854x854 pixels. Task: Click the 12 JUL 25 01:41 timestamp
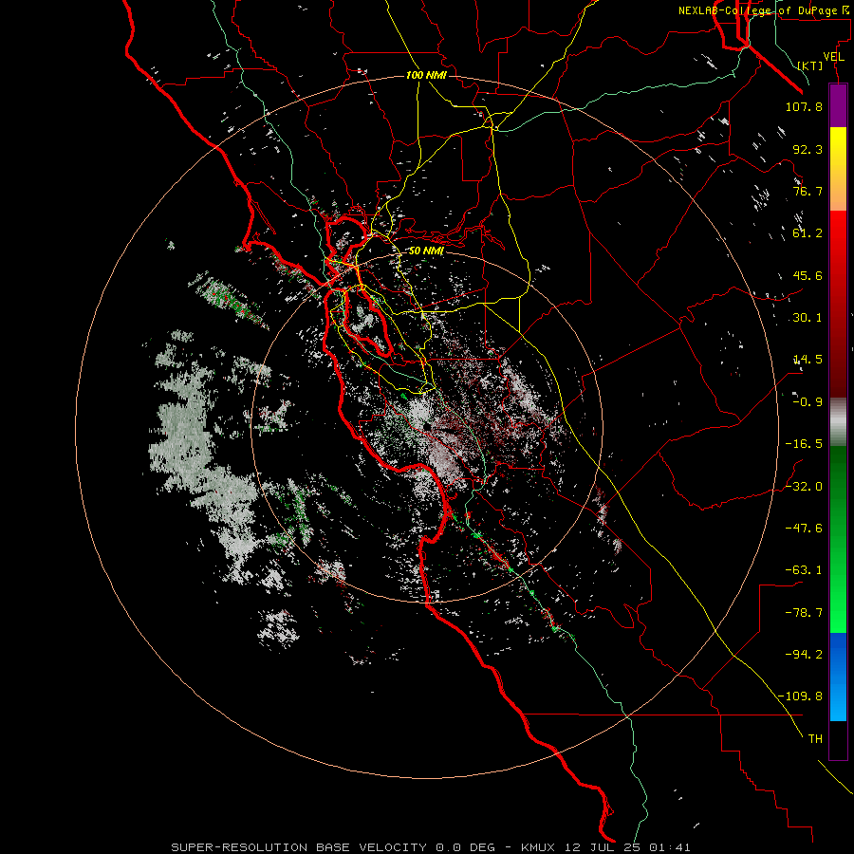coord(628,847)
